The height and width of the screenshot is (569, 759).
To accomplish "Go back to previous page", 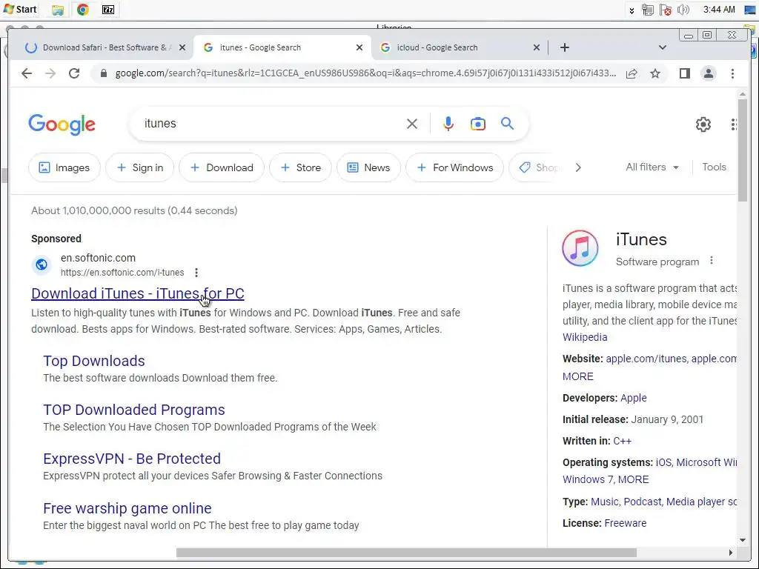I will coord(27,73).
